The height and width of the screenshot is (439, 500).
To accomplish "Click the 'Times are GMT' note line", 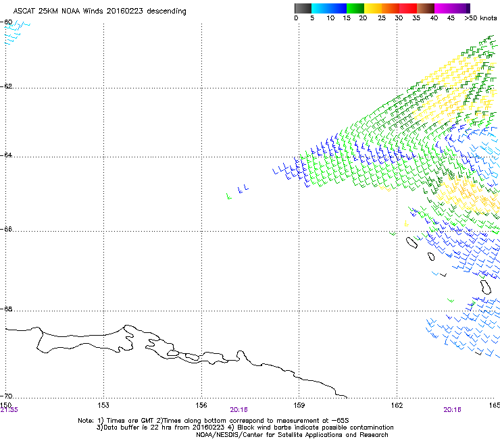I will 214,421.
